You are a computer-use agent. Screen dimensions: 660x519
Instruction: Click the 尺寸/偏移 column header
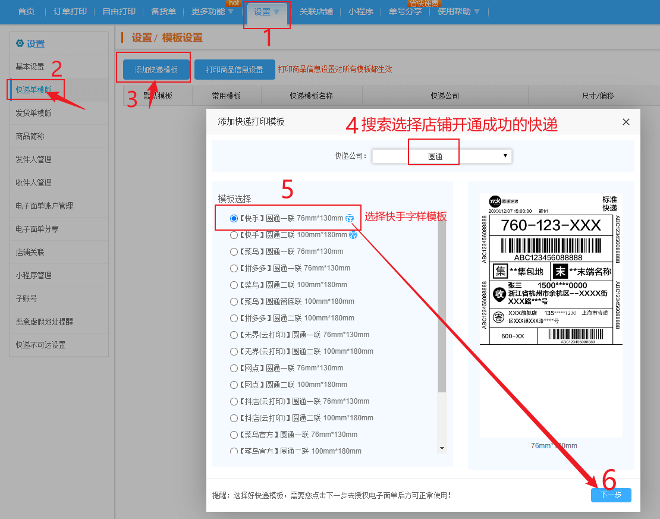[x=598, y=96]
